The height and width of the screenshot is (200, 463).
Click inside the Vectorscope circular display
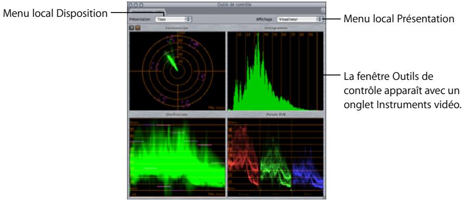177,71
